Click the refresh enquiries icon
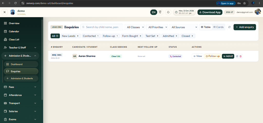263x123 pixels. (229, 27)
